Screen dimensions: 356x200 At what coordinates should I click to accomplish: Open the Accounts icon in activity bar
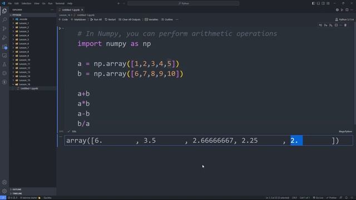point(4,182)
